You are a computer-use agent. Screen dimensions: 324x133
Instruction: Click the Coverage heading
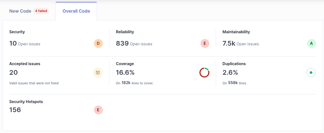(125, 64)
